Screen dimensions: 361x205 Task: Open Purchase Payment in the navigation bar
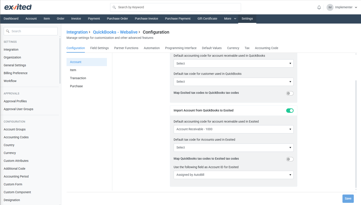click(178, 19)
